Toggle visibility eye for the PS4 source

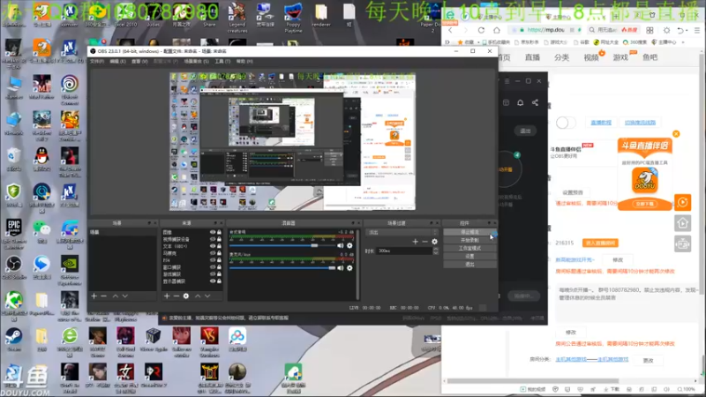(213, 260)
